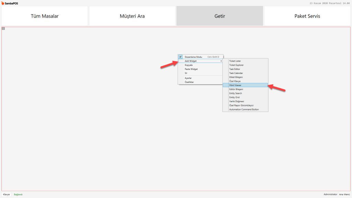Add the Entity Search widget

pyautogui.click(x=235, y=93)
